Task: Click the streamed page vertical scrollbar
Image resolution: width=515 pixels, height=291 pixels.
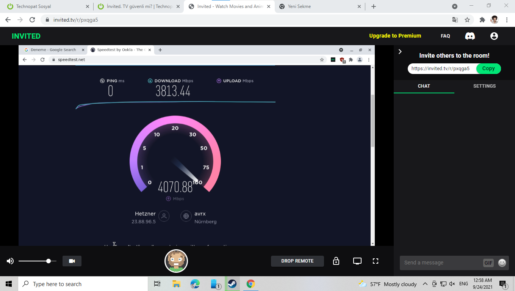Action: coord(373,121)
